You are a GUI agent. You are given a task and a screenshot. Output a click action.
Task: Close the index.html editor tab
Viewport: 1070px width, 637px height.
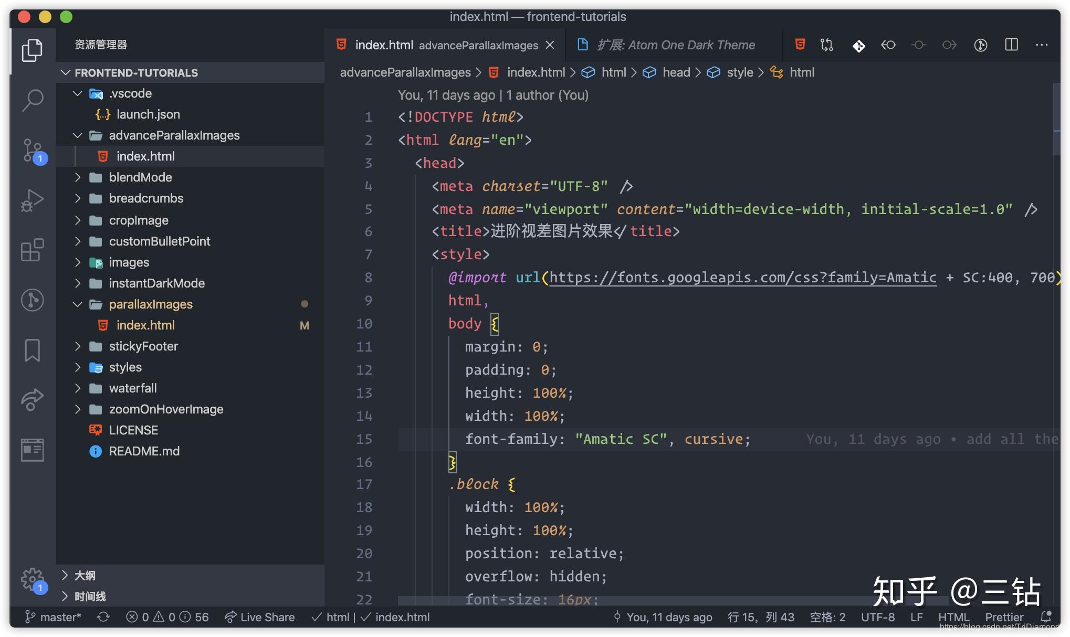tap(550, 45)
